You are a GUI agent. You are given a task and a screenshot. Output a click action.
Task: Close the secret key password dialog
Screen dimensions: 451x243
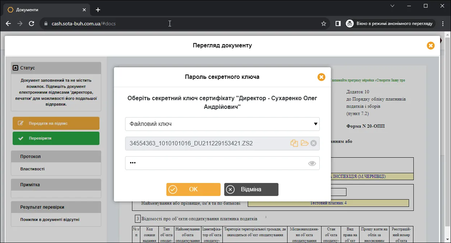[x=321, y=77]
